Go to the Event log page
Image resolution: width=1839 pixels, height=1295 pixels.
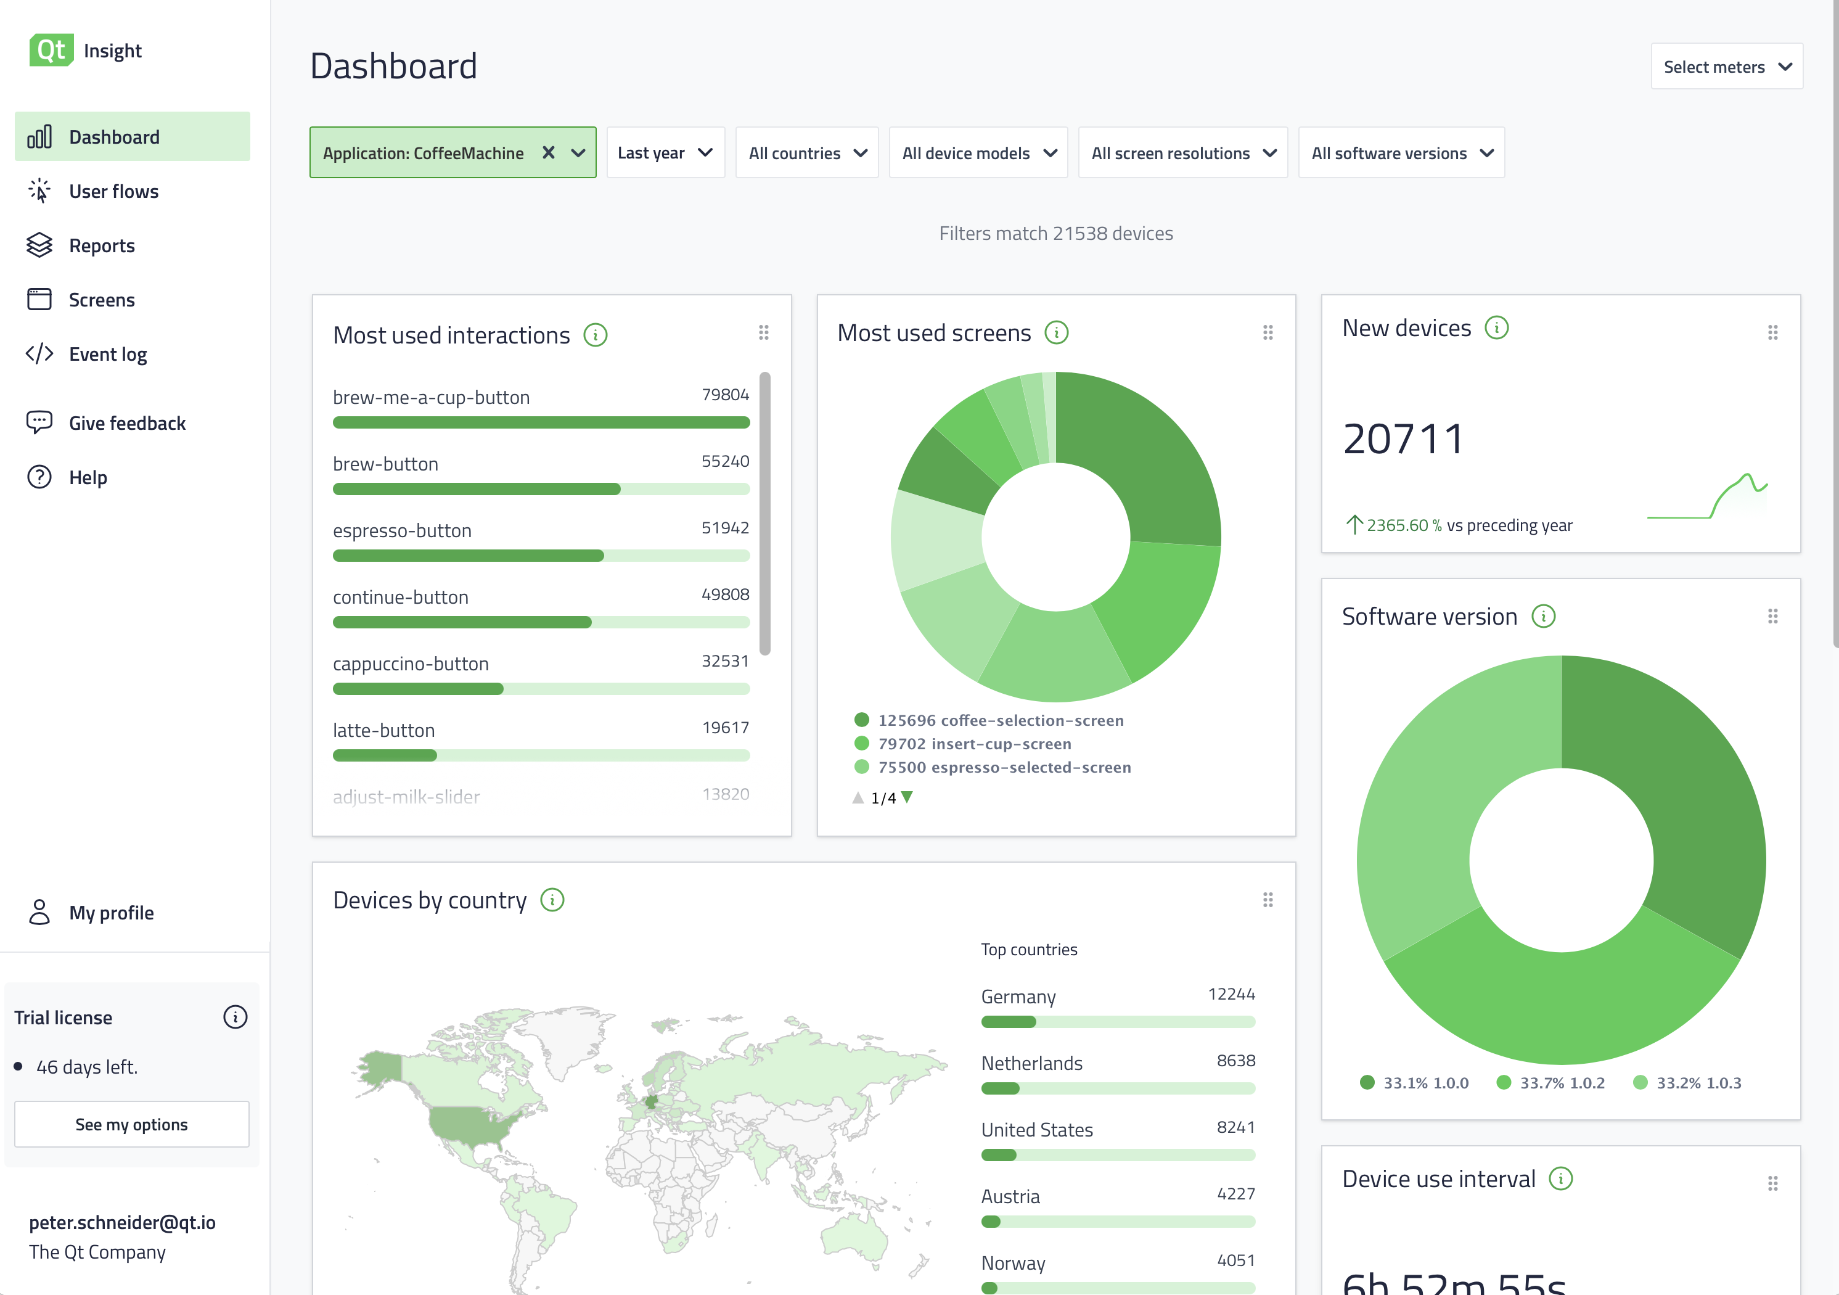click(x=108, y=354)
